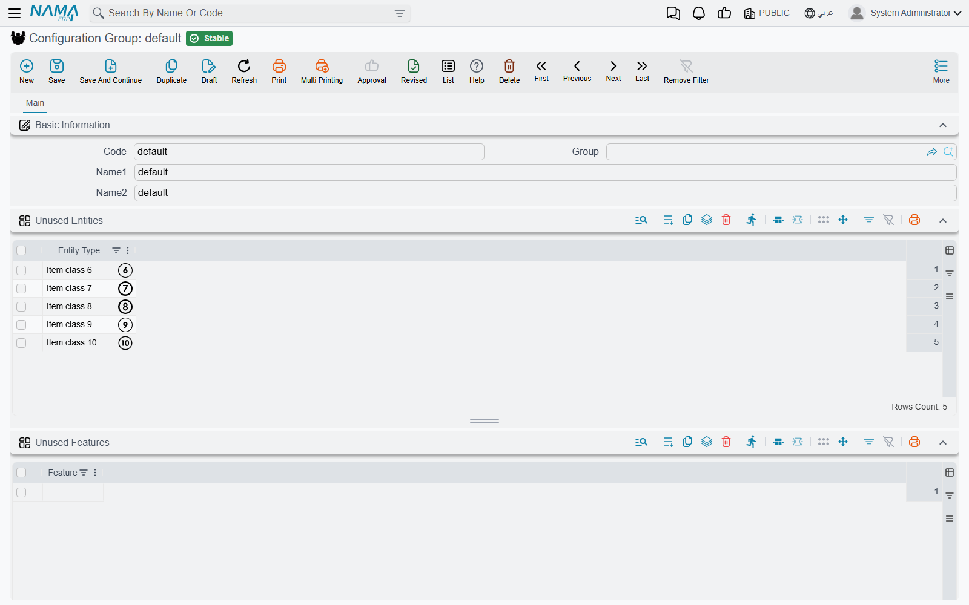
Task: Switch language to Arabic
Action: click(x=819, y=13)
